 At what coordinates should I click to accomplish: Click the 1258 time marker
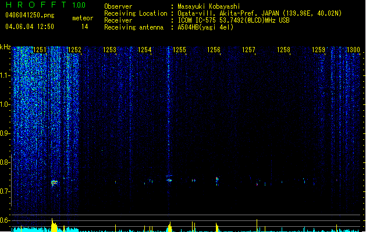283,49
